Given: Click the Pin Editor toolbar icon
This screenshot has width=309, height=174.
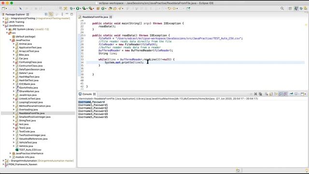Looking at the screenshot, I should tap(188, 9).
